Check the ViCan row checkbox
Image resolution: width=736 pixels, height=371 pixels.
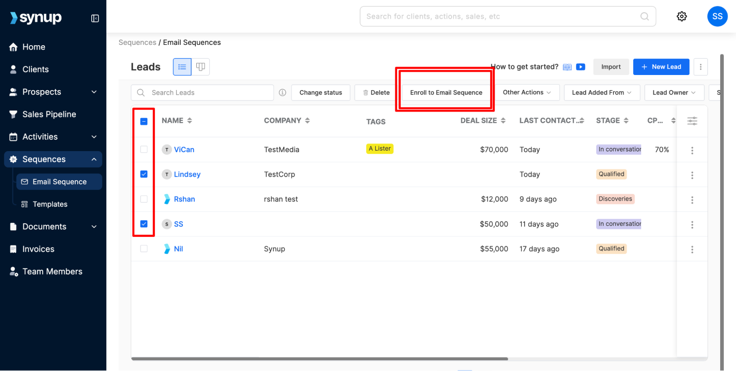(144, 149)
